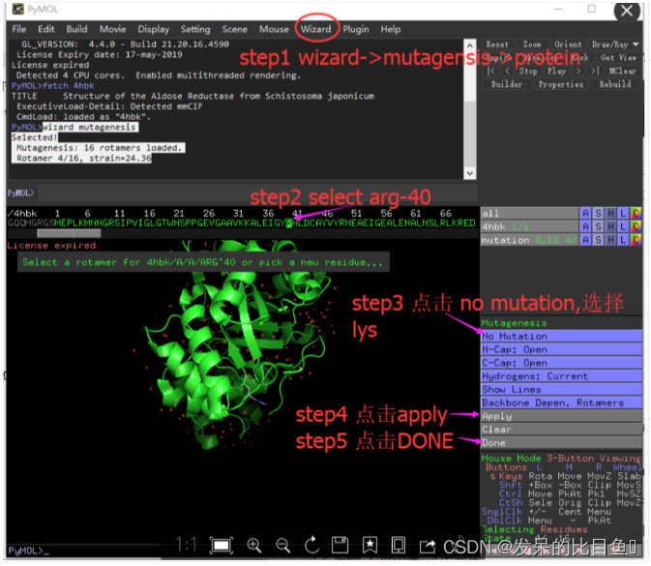This screenshot has height=566, width=651.
Task: Click the MClear button
Action: (622, 71)
